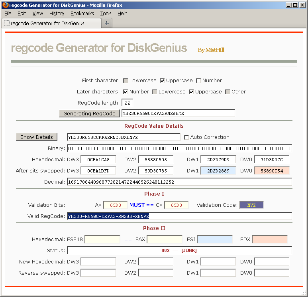Screen dimensions: 308x297
Task: Click the RegCode Value Details heading
Action: point(154,126)
